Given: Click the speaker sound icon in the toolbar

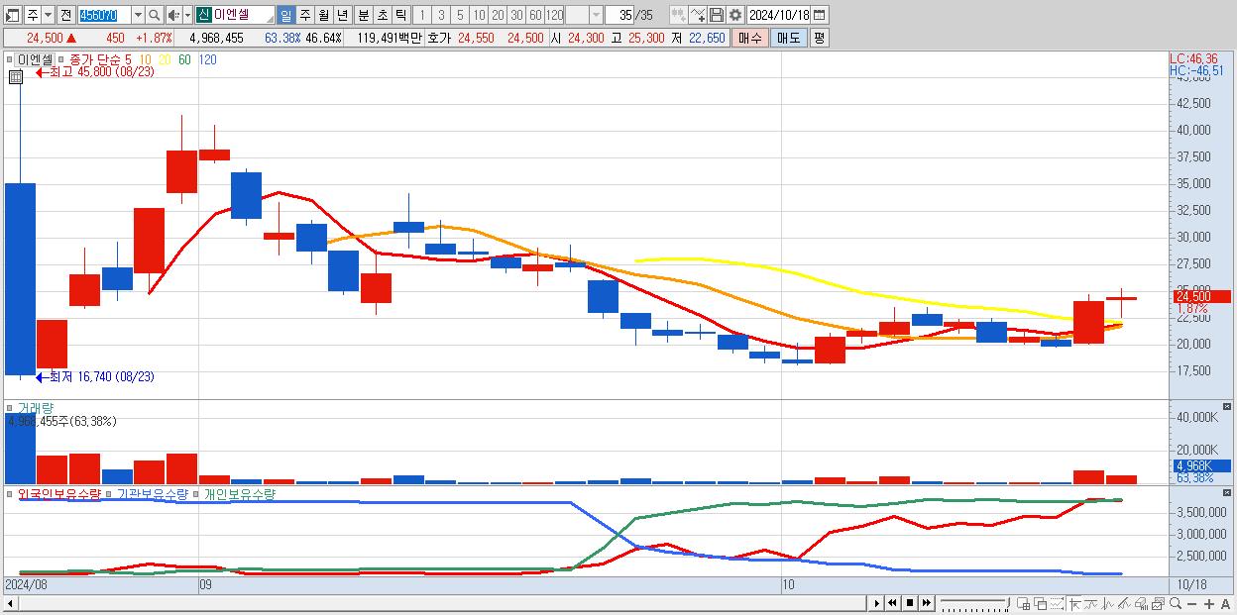Looking at the screenshot, I should pos(173,15).
